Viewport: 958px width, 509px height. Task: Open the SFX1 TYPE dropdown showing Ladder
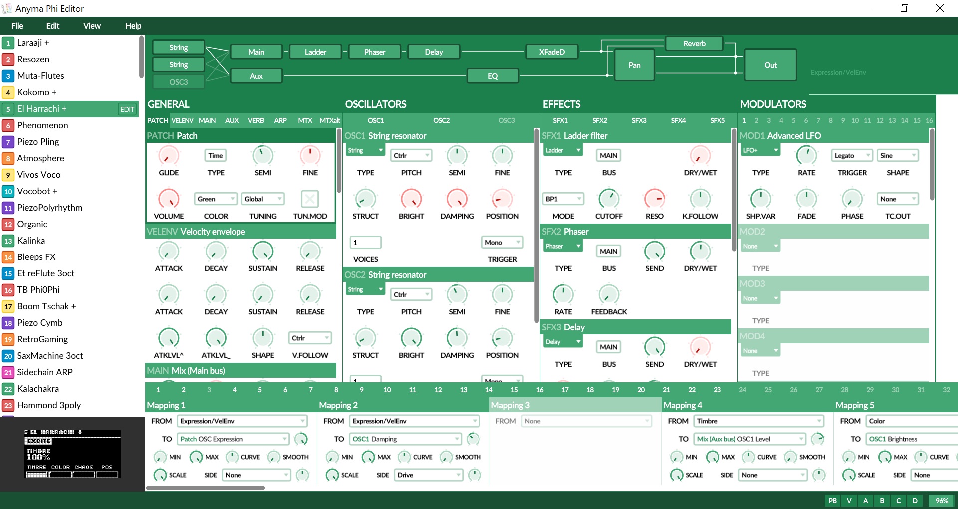(563, 150)
